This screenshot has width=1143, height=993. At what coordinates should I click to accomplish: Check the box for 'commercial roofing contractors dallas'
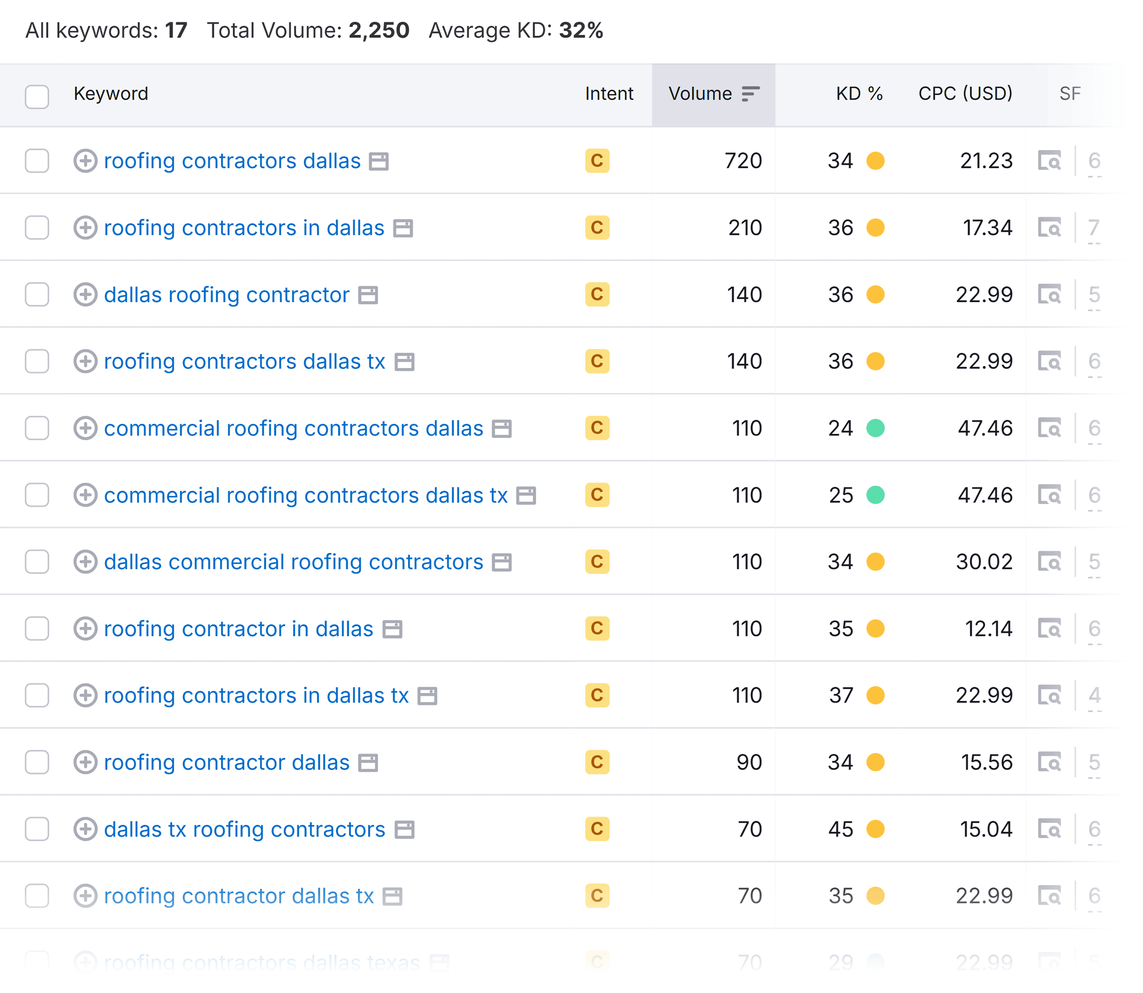(x=37, y=428)
